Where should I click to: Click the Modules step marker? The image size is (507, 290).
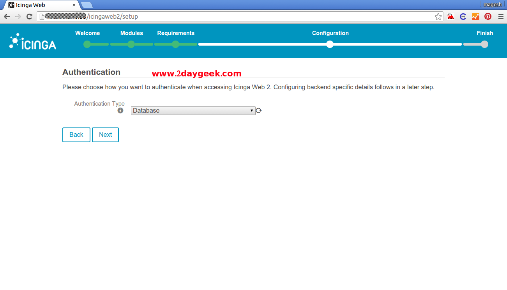pyautogui.click(x=131, y=44)
